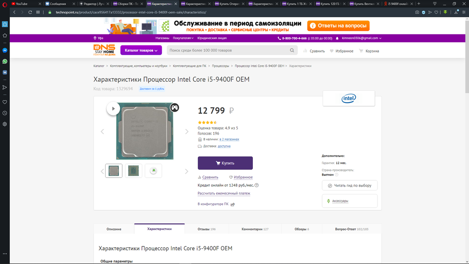Open Bookmarks heart icon in sidebar
Viewport: 469px width, 264px height.
pyautogui.click(x=5, y=102)
